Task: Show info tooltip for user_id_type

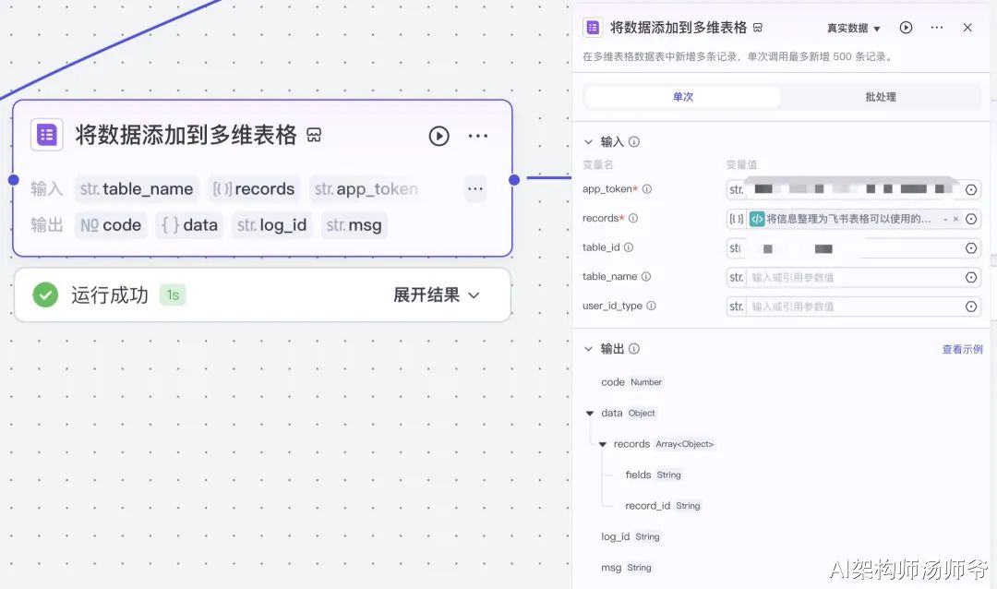Action: coord(651,306)
